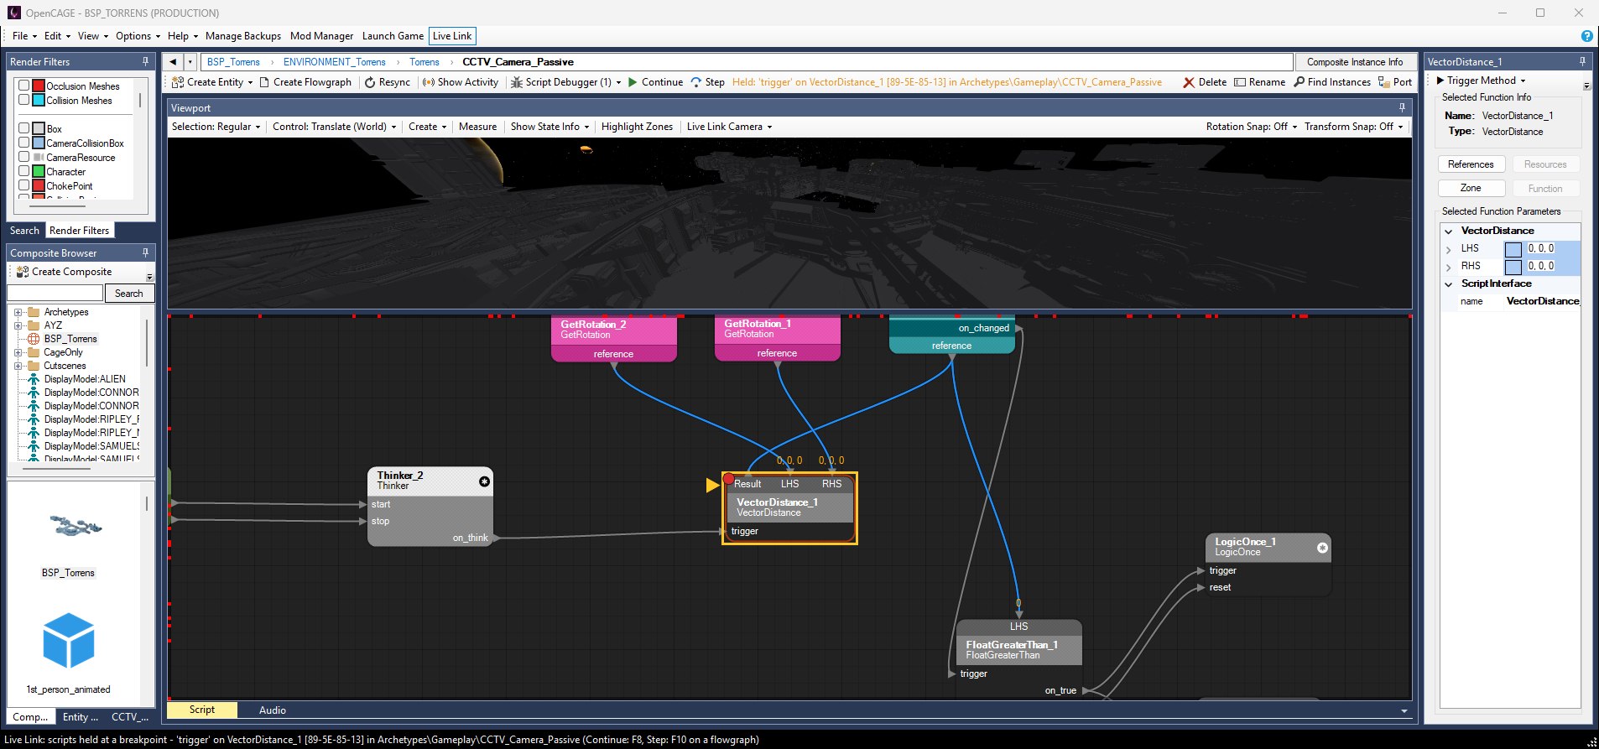1599x749 pixels.
Task: Select DisplayModel:ALIEN in the tree
Action: [x=85, y=379]
